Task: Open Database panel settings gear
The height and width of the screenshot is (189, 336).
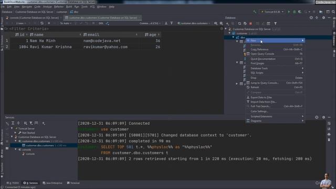Action: click(x=323, y=18)
